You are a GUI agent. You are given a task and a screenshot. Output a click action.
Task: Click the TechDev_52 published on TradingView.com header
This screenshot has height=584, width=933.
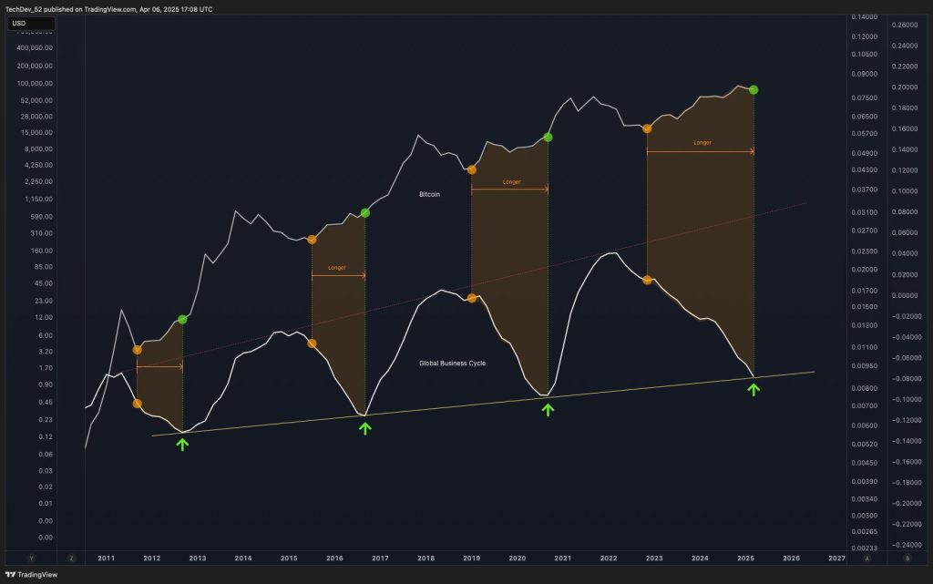click(109, 9)
